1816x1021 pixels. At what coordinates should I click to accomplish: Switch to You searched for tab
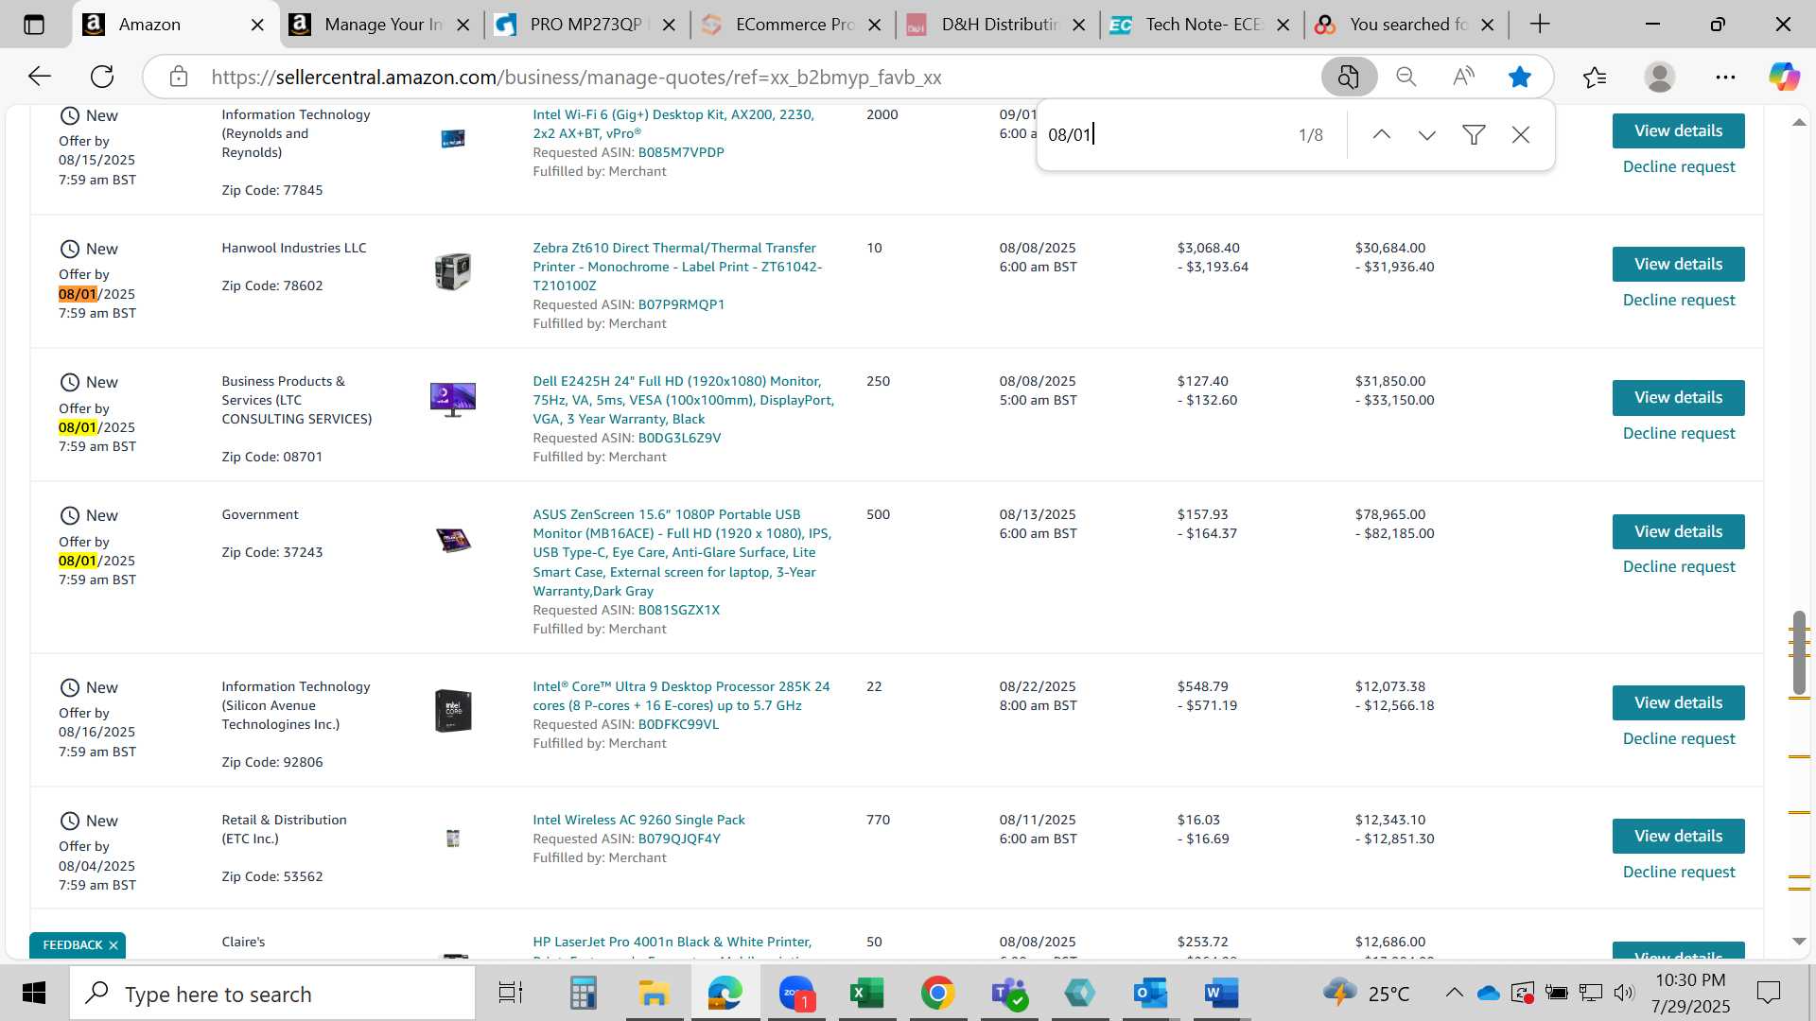(x=1406, y=25)
